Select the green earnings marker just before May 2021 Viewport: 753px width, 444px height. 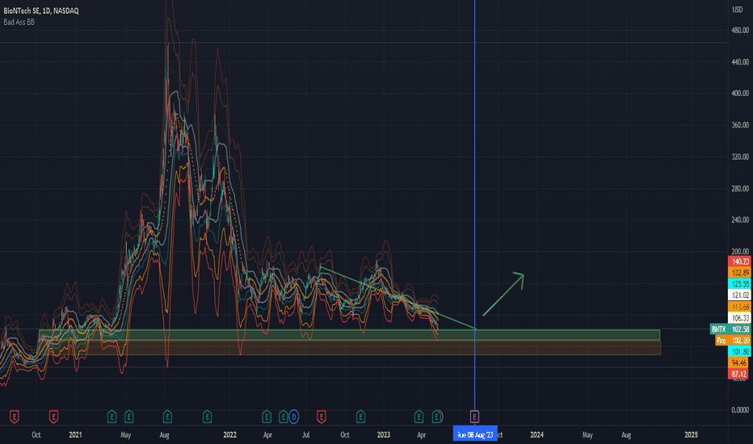tap(111, 417)
